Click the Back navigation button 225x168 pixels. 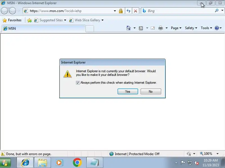[4, 11]
